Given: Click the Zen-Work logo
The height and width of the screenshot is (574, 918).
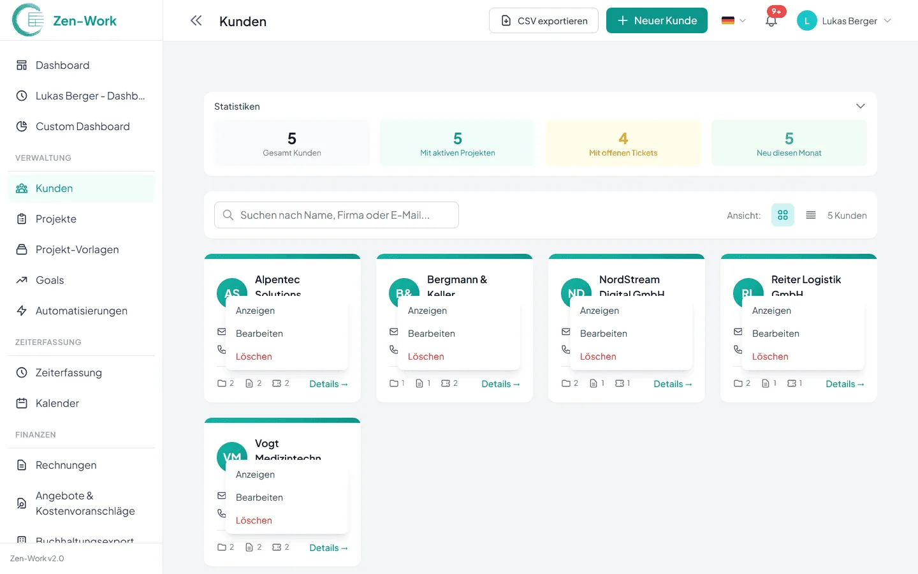Looking at the screenshot, I should [x=64, y=20].
